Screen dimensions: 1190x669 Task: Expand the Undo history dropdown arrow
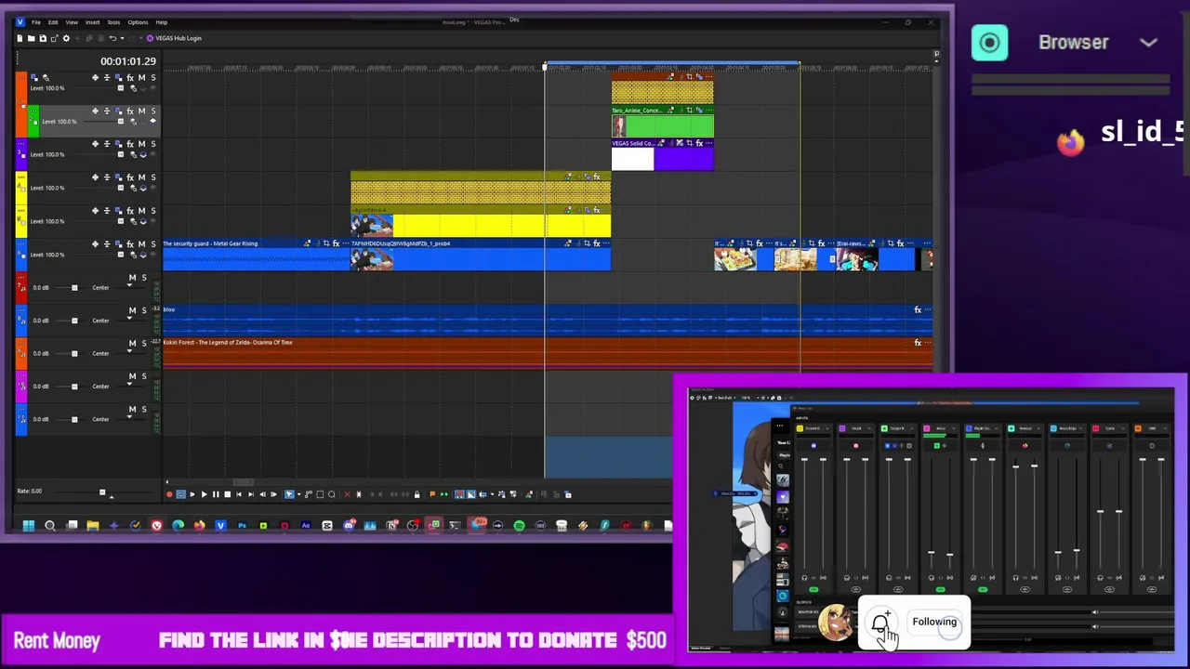120,38
